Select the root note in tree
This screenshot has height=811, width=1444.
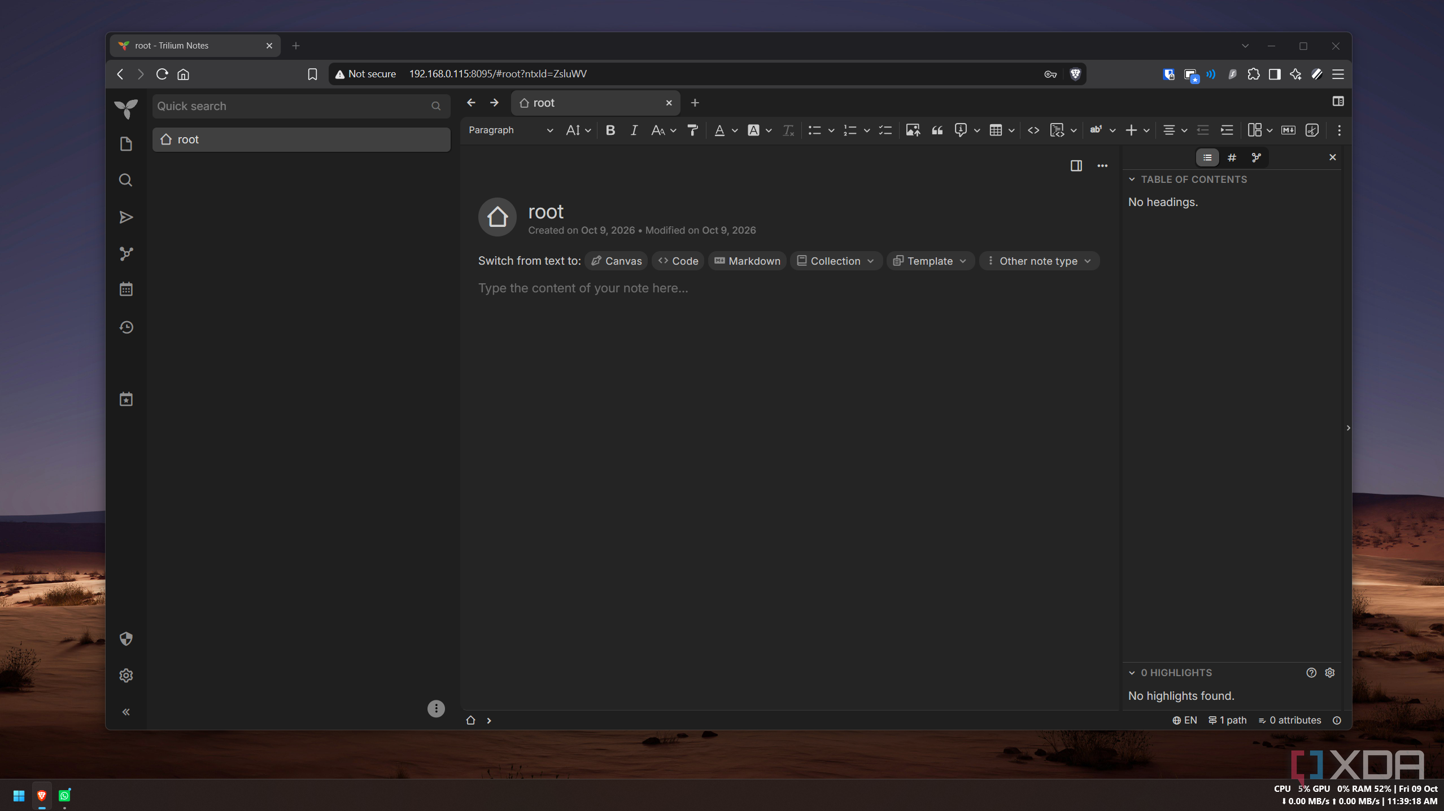[x=301, y=139]
